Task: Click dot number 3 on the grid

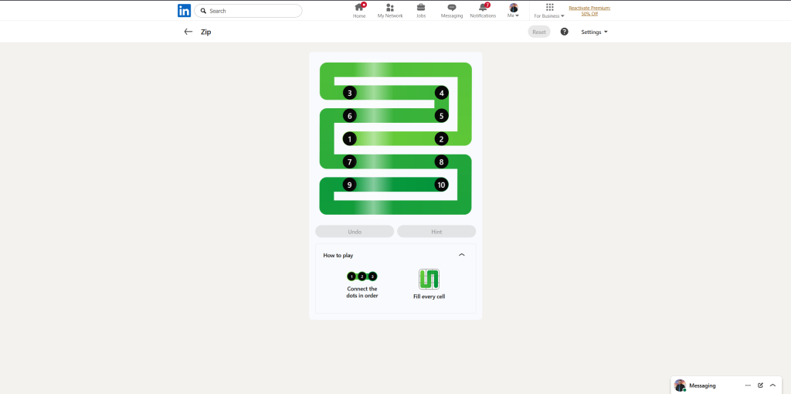Action: [x=350, y=93]
